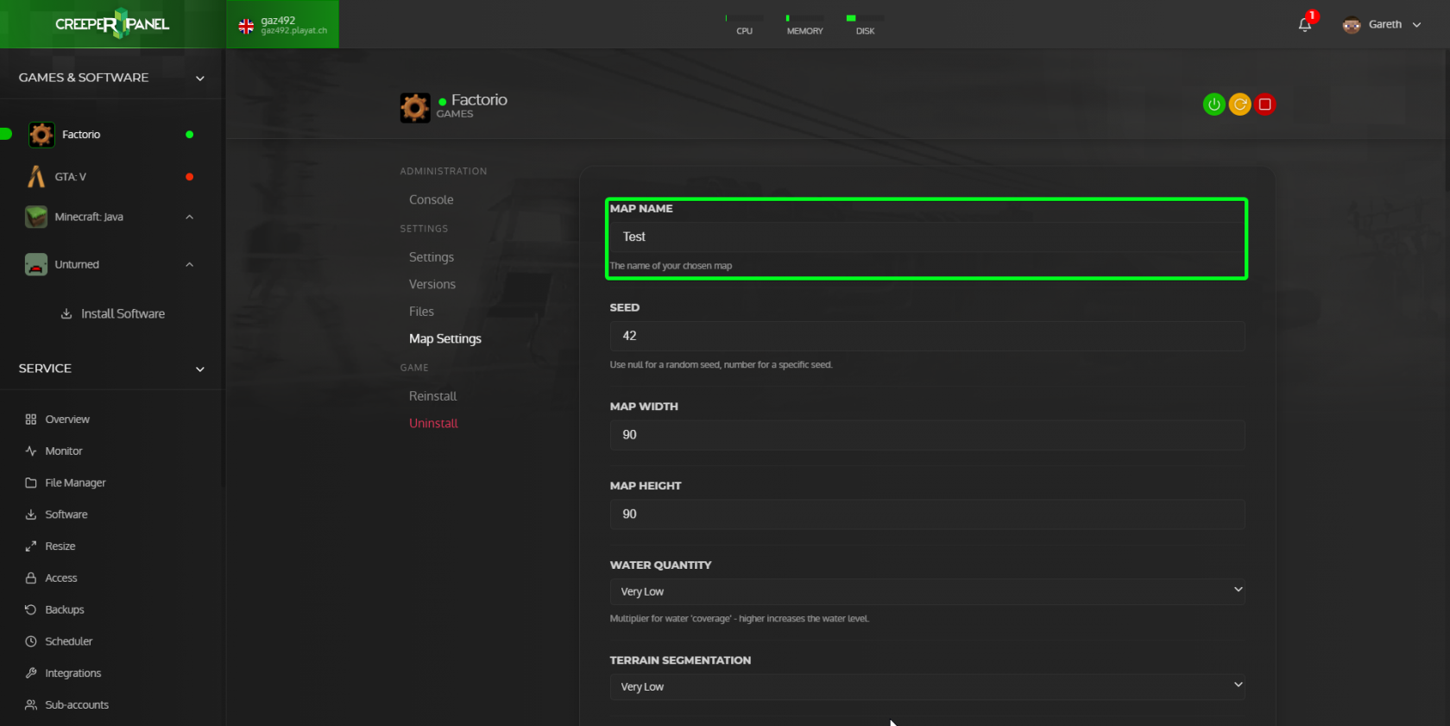Open the Terrain Segmentation dropdown

[x=927, y=686]
